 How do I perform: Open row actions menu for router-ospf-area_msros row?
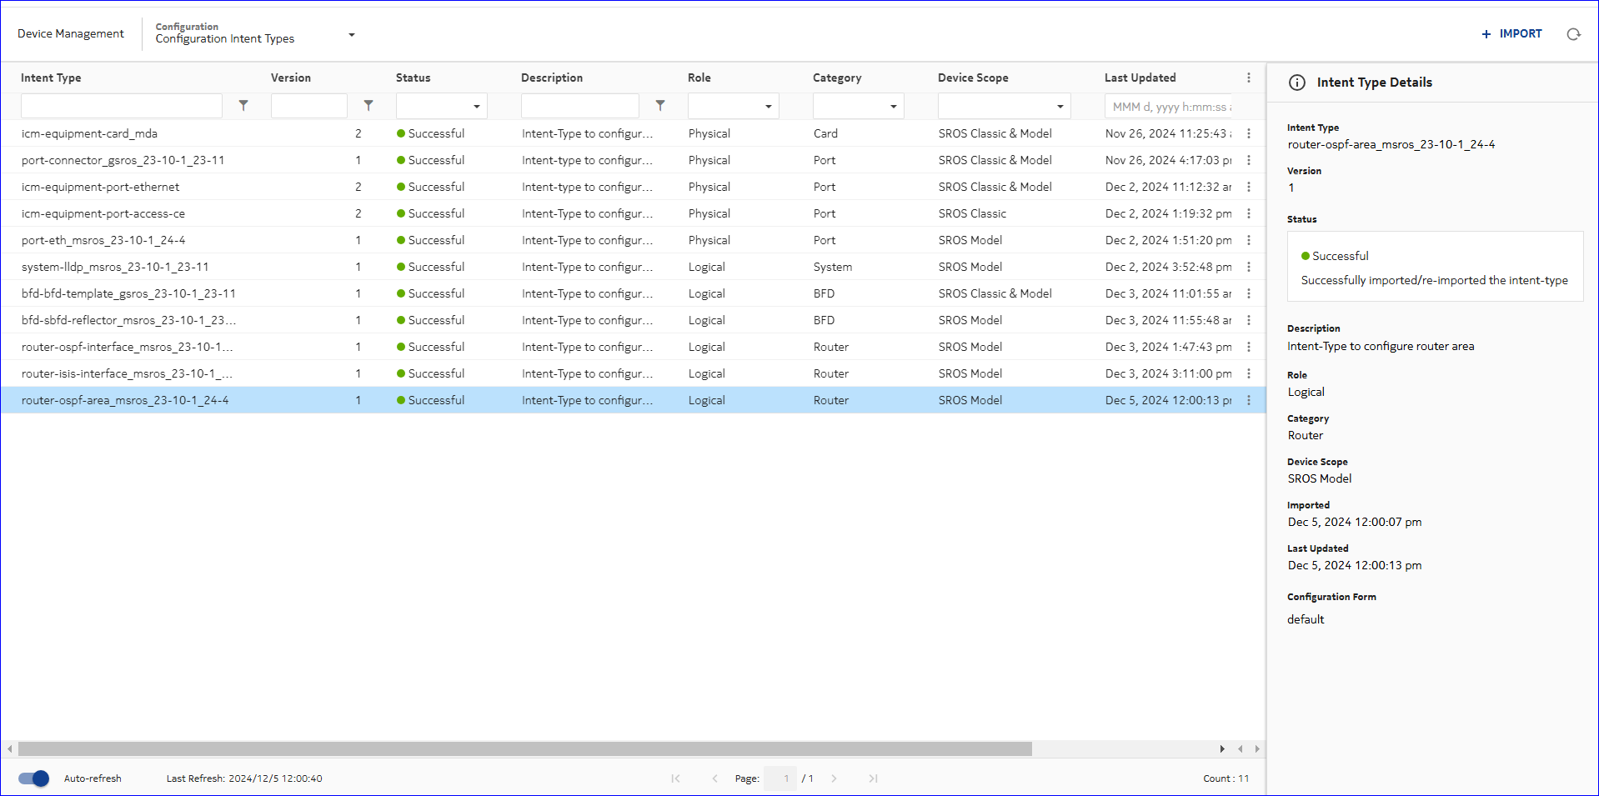(1248, 400)
